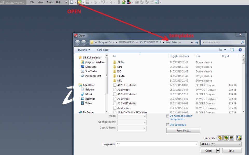The width and height of the screenshot is (249, 155).
Task: Click the İptal cancel button
Action: tap(232, 151)
